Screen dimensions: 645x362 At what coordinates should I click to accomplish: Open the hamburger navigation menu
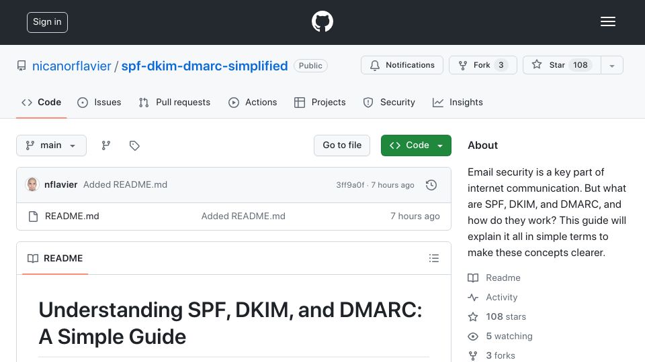pyautogui.click(x=607, y=21)
